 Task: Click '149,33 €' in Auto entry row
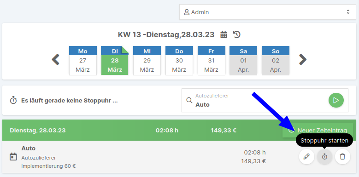(x=253, y=161)
